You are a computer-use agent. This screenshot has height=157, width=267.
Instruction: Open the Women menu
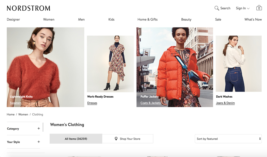point(49,19)
